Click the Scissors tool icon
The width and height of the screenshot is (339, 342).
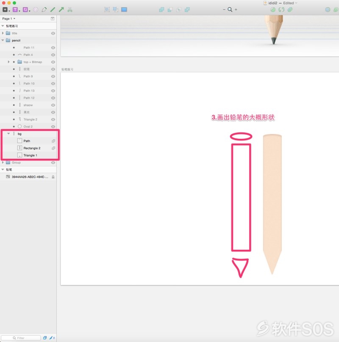70,10
